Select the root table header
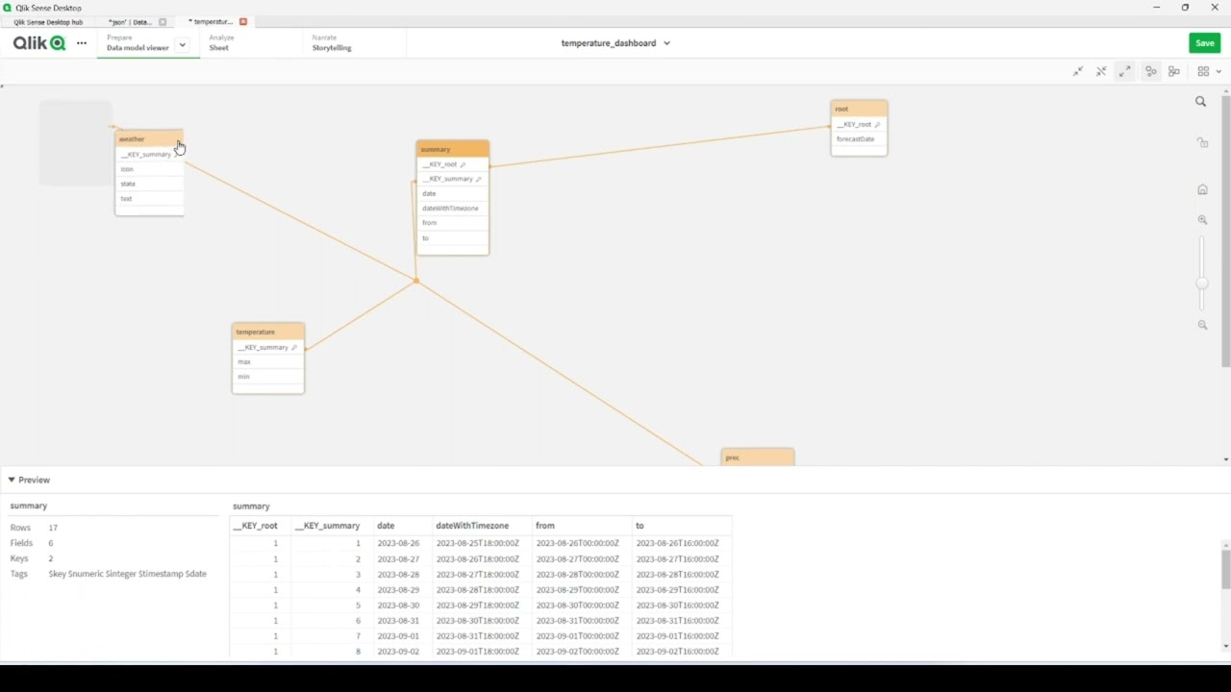This screenshot has width=1231, height=692. [x=859, y=109]
